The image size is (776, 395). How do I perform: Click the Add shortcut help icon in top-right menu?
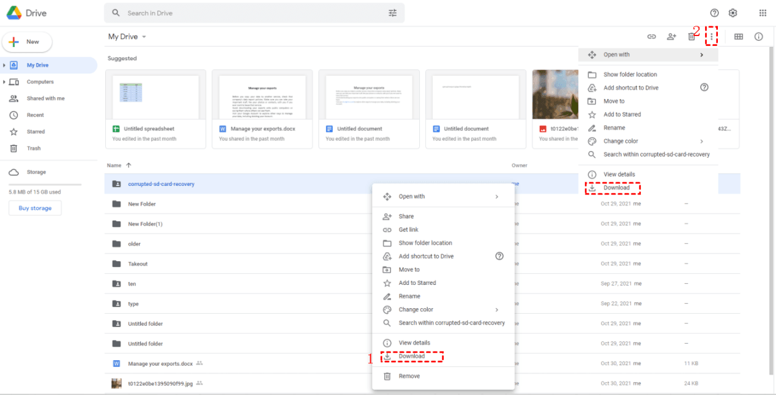[x=704, y=87]
